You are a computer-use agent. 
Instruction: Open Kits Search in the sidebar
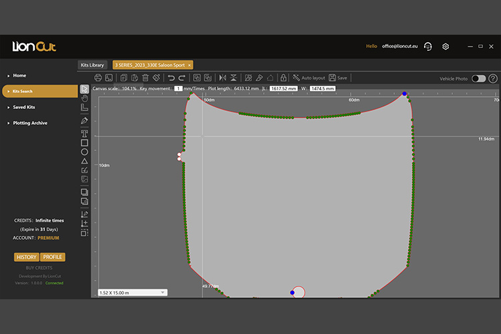[x=23, y=91]
